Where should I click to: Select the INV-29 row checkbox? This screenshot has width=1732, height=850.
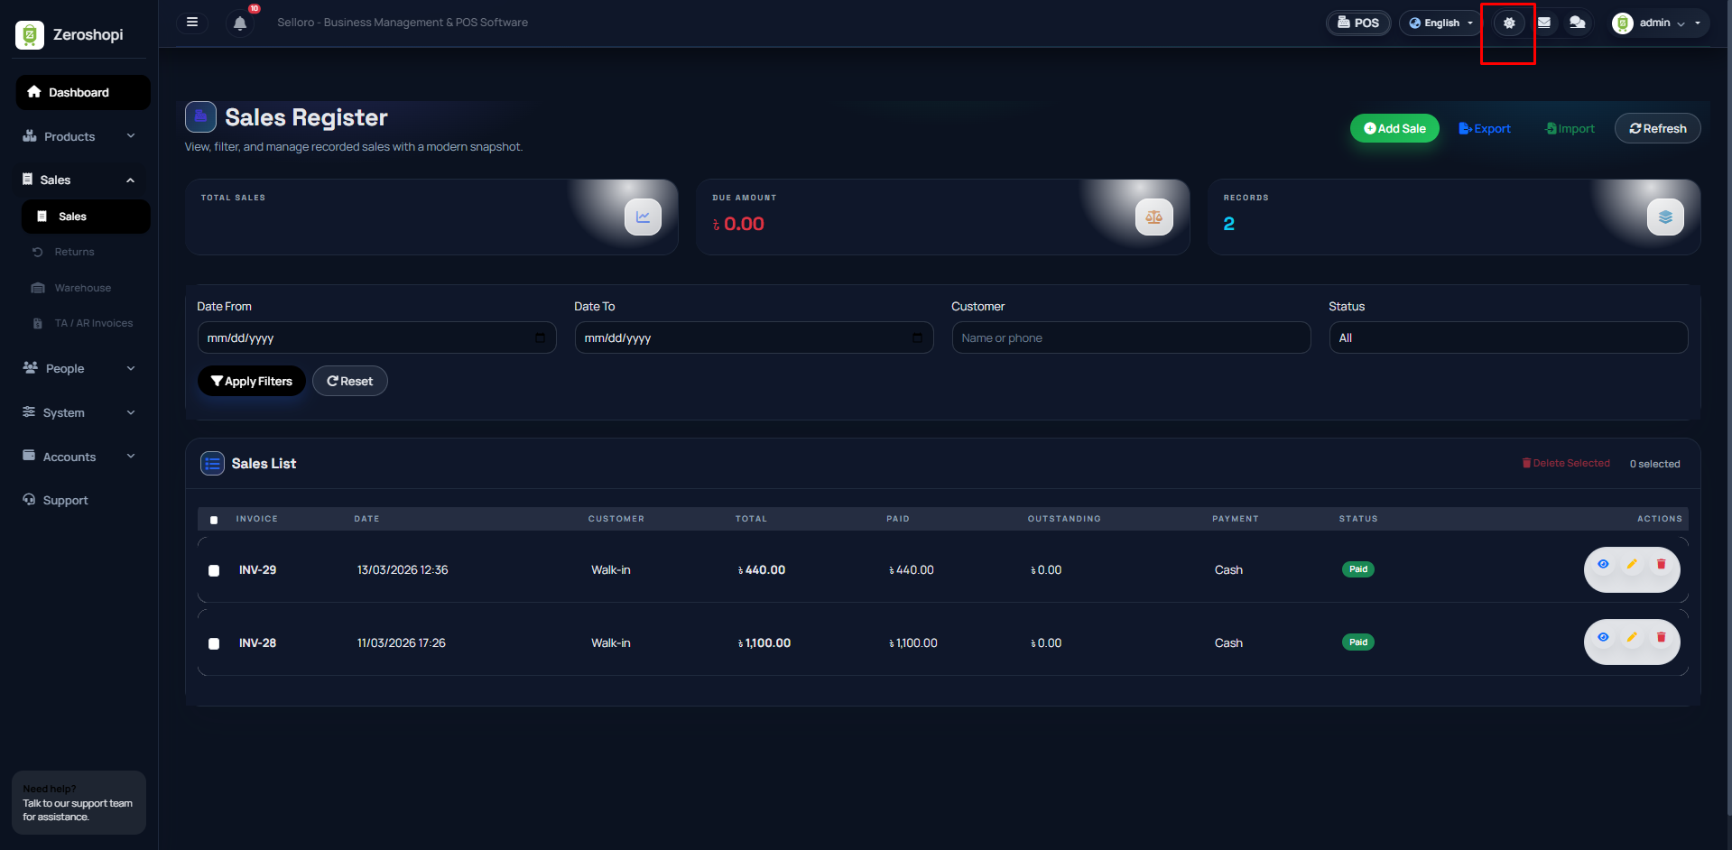pos(214,570)
